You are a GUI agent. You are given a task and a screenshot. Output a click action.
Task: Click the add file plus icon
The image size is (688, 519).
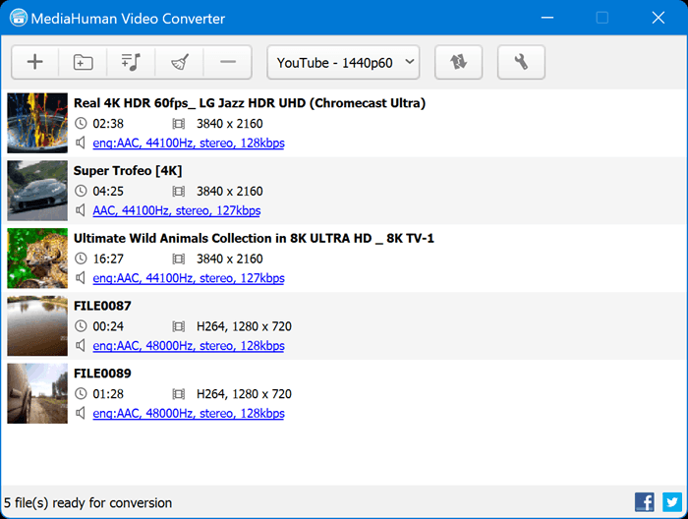pos(35,62)
